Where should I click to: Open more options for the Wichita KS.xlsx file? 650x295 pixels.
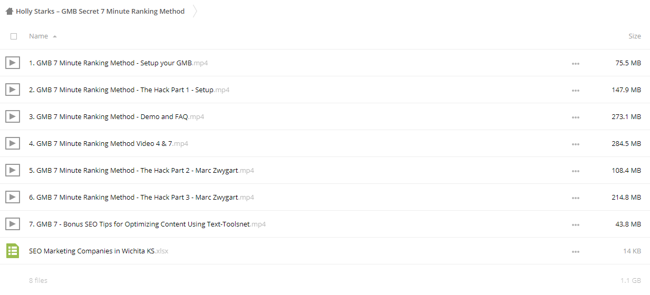point(575,251)
